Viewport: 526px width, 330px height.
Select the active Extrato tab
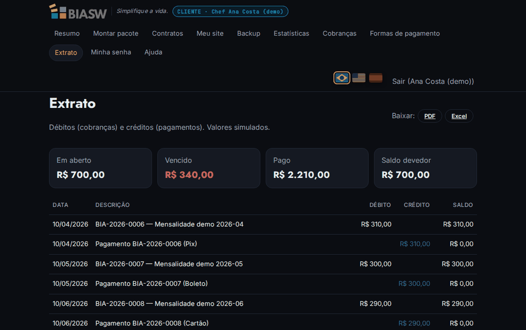coord(66,53)
